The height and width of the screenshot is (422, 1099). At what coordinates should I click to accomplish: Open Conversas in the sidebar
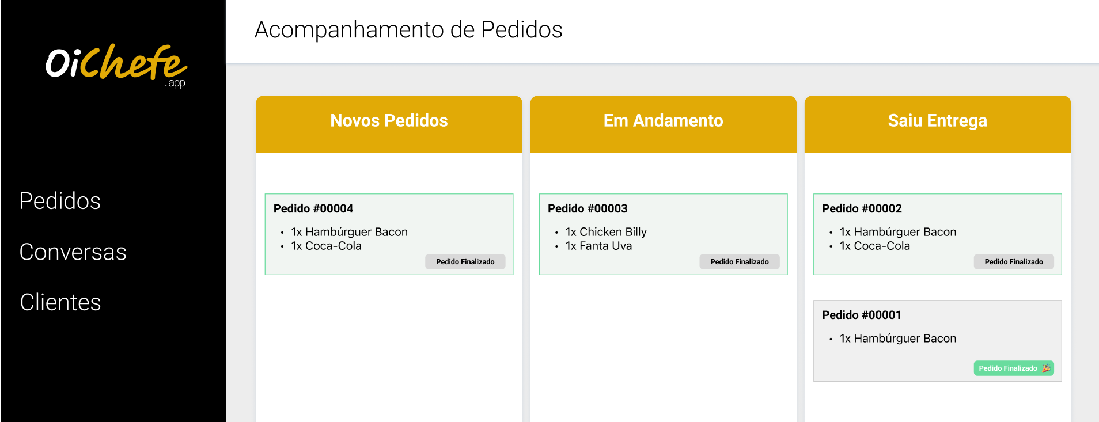pyautogui.click(x=73, y=252)
